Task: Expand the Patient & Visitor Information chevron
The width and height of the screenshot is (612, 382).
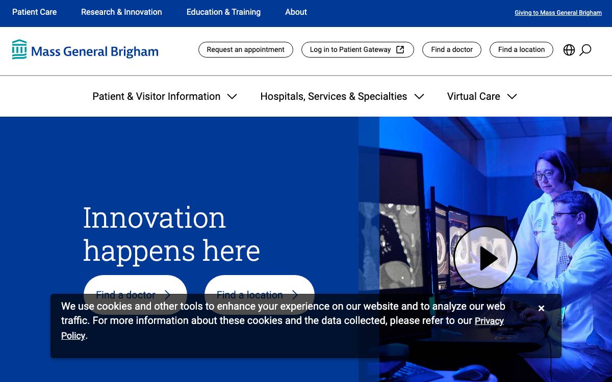Action: (x=232, y=96)
